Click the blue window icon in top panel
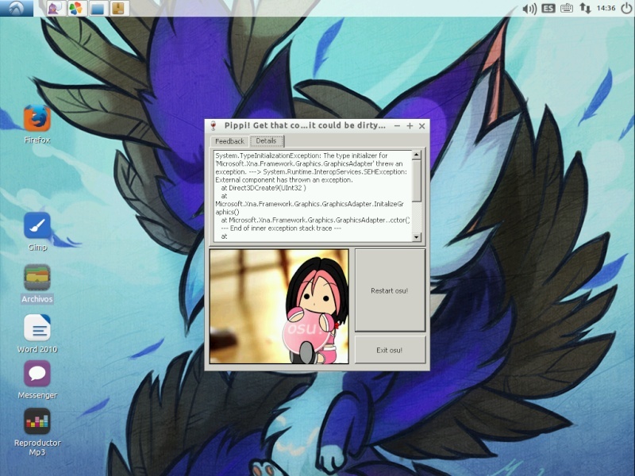The width and height of the screenshot is (635, 476). [97, 8]
